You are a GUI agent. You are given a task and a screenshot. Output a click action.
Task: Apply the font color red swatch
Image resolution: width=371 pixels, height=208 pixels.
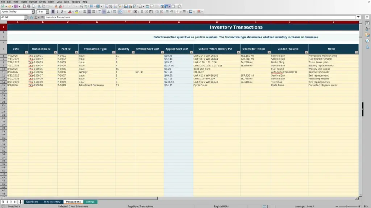(x=70, y=12)
